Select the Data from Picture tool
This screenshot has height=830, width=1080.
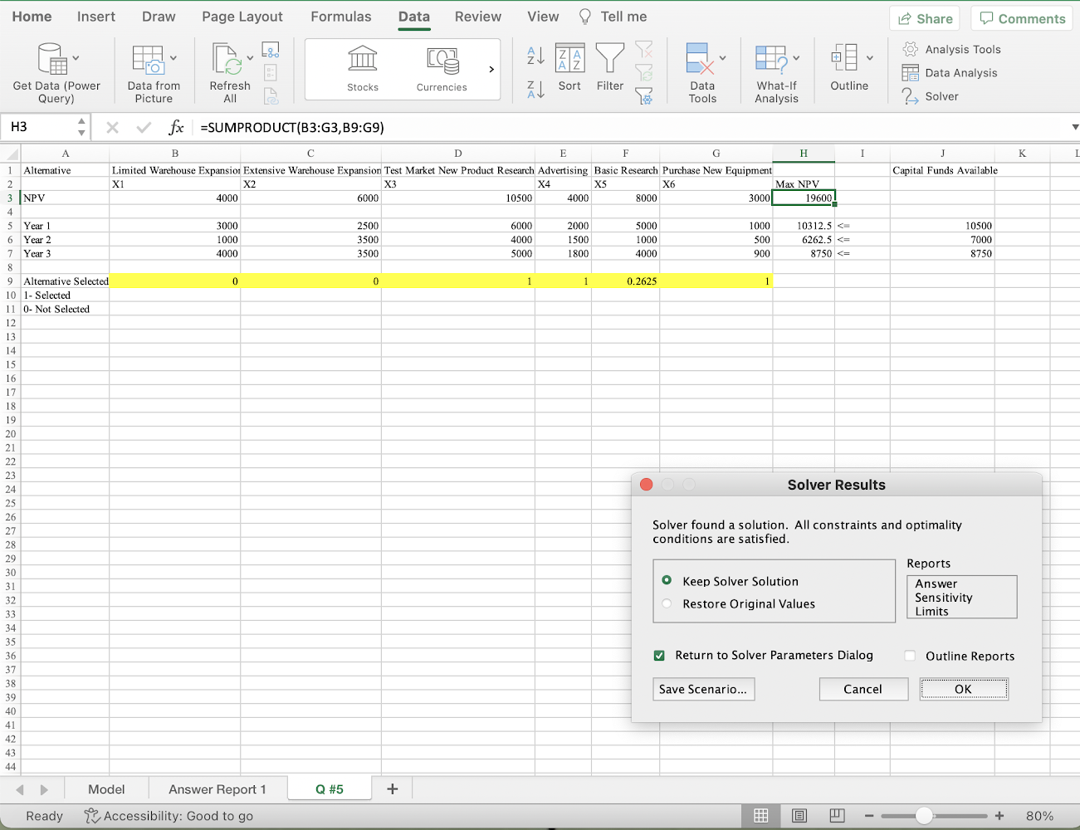tap(154, 71)
